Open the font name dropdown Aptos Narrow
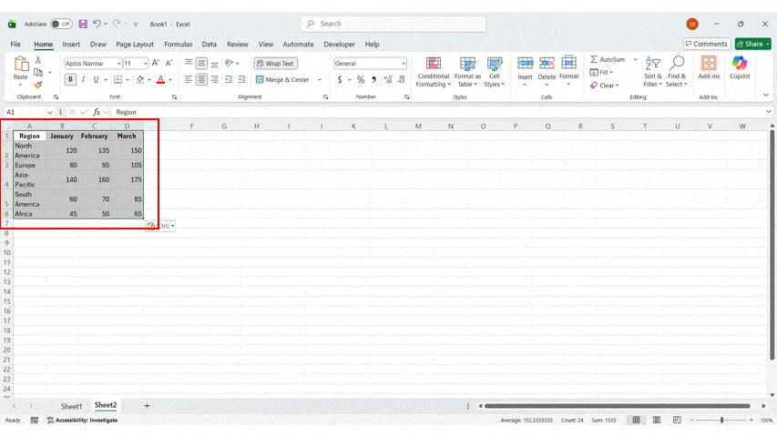Screen dimensions: 777x437 tap(119, 64)
